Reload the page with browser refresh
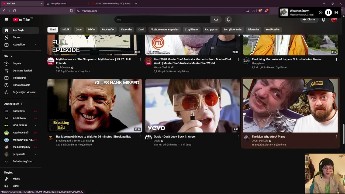The height and width of the screenshot is (194, 345). click(15, 11)
